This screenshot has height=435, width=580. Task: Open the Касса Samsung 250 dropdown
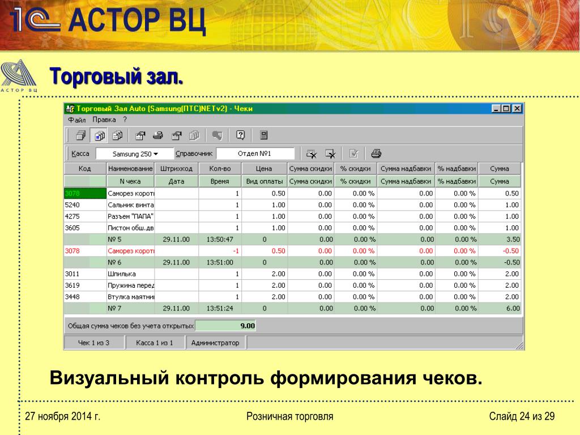click(135, 153)
